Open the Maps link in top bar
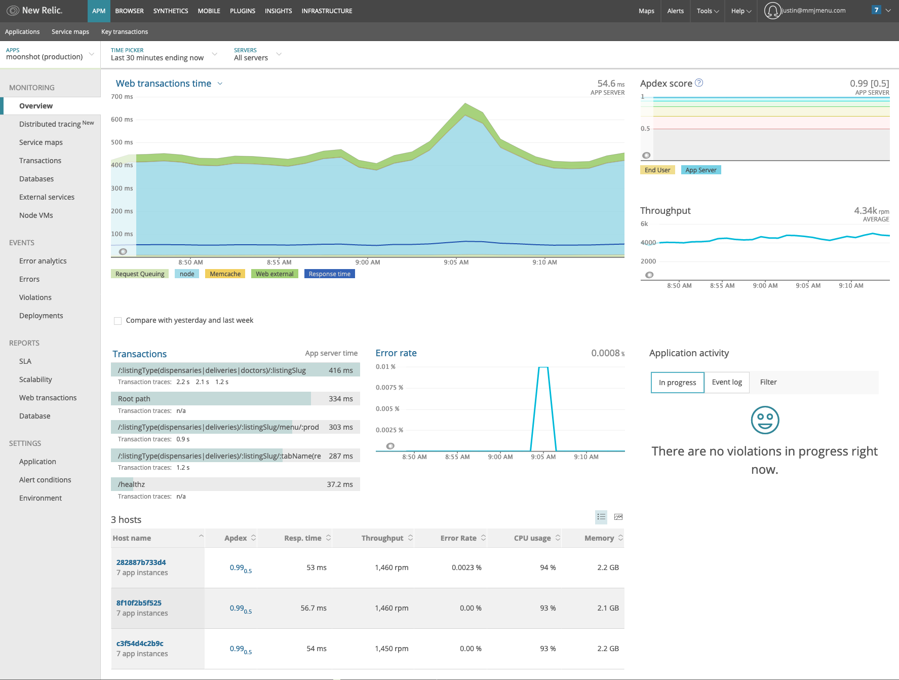Image resolution: width=899 pixels, height=680 pixels. [x=646, y=11]
